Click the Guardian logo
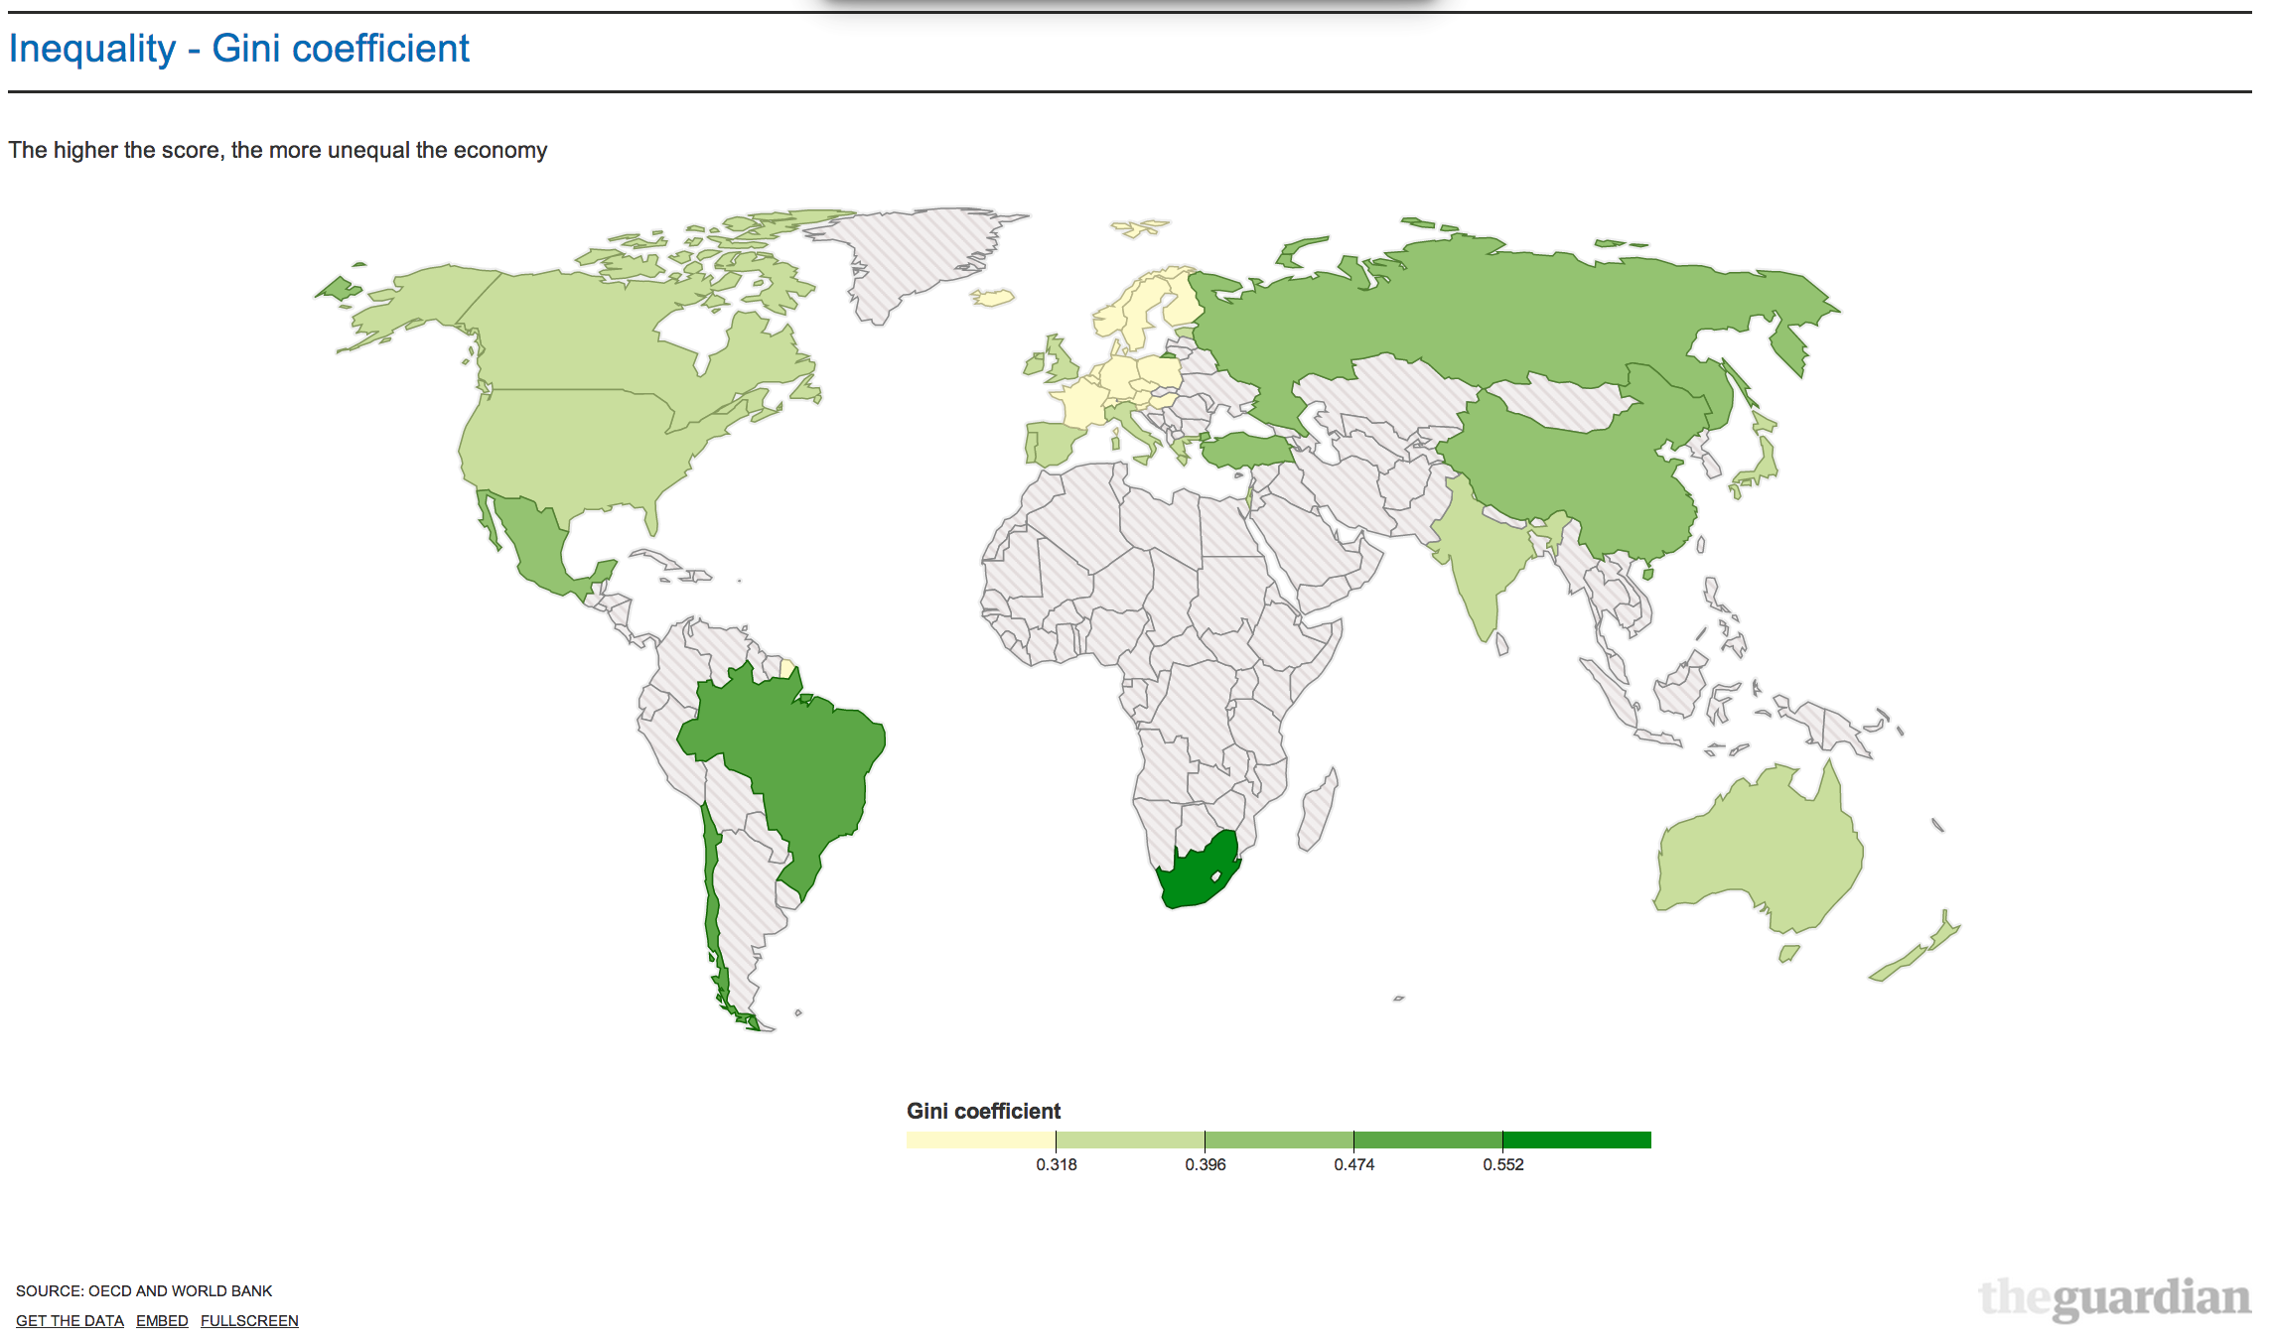Viewport: 2273px width, 1341px height. click(2113, 1297)
